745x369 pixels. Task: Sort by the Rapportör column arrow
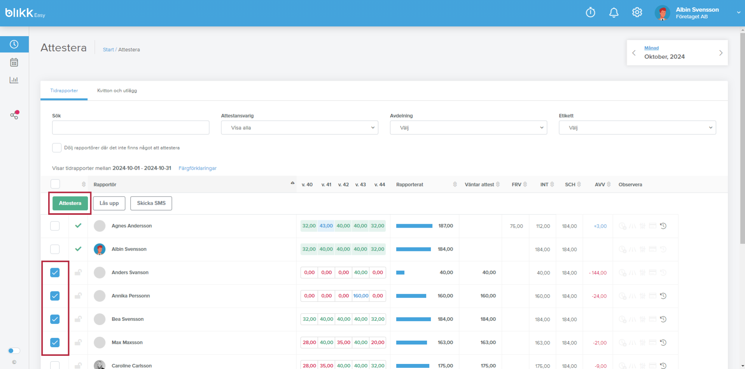tap(292, 183)
